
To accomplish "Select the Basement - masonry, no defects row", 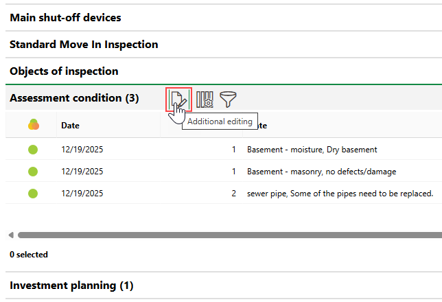I will pyautogui.click(x=321, y=172).
